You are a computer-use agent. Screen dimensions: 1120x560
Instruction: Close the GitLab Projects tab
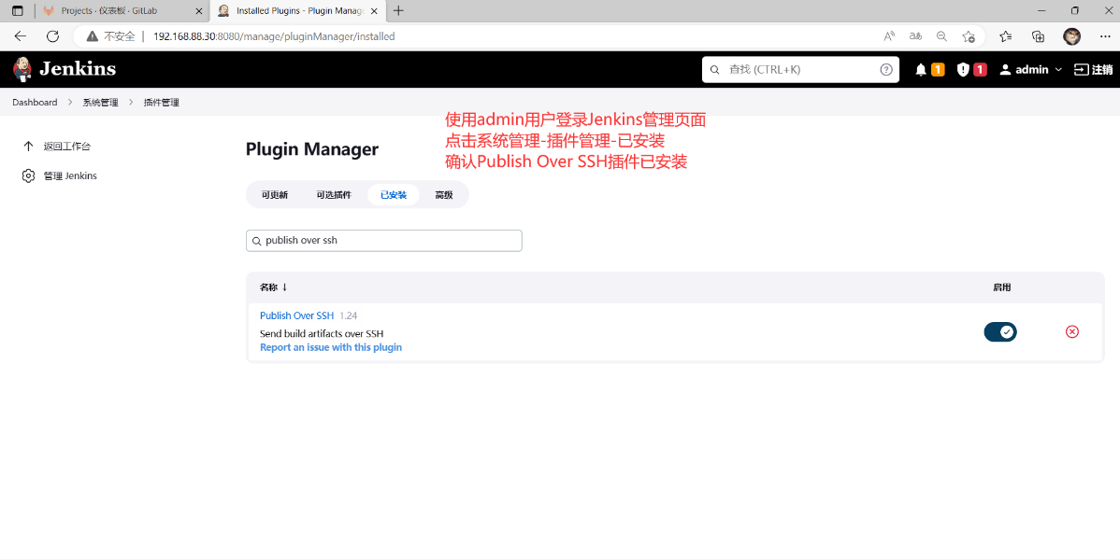pyautogui.click(x=199, y=11)
